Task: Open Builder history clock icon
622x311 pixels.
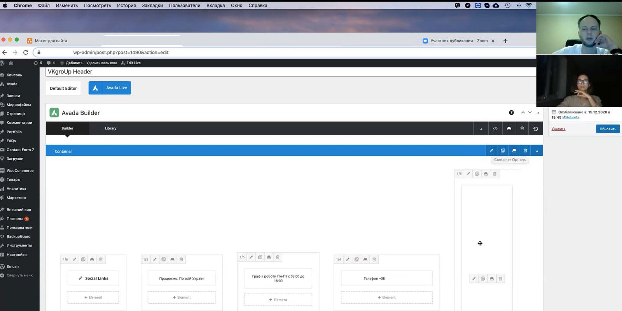Action: click(x=536, y=129)
